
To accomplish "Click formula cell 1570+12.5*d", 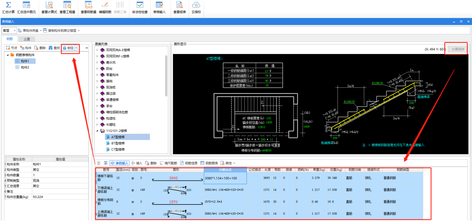I will pyautogui.click(x=225, y=202).
